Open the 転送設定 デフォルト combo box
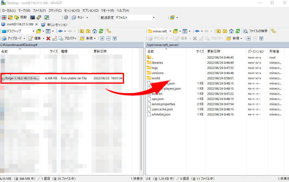This screenshot has width=289, height=182. click(135, 17)
